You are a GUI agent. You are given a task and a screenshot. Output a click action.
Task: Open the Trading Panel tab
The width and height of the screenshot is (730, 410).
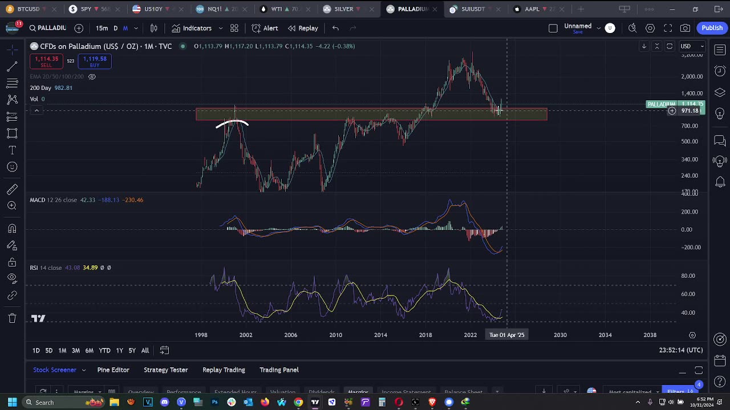pyautogui.click(x=279, y=370)
